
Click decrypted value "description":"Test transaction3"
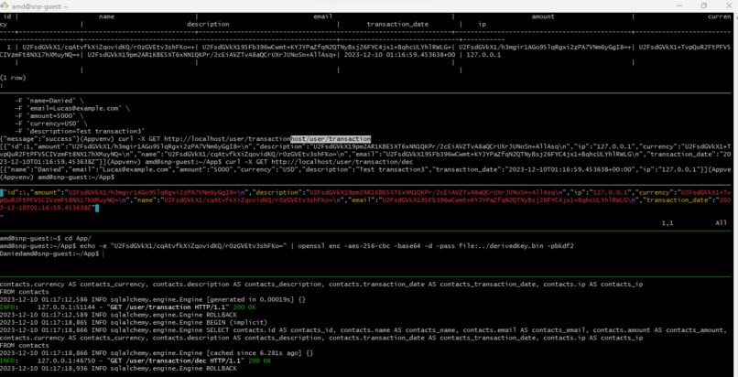click(x=365, y=169)
